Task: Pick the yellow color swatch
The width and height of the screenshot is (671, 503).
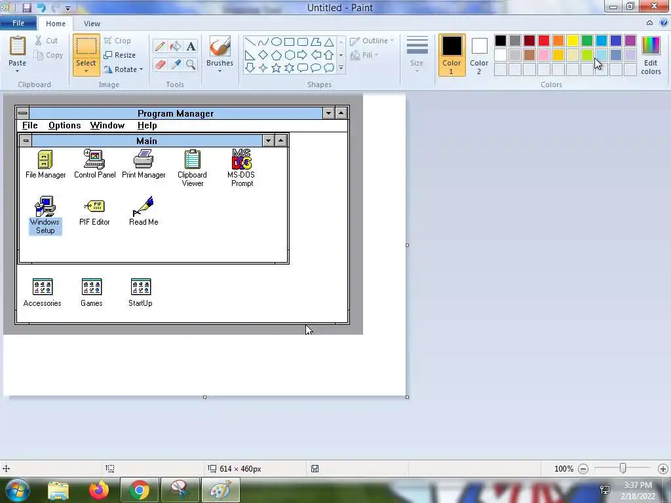Action: pos(573,41)
